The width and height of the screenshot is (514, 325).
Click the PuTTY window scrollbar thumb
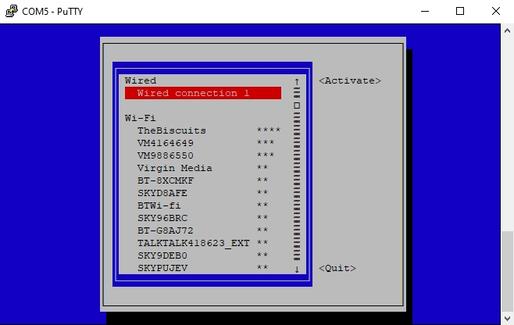(x=507, y=272)
